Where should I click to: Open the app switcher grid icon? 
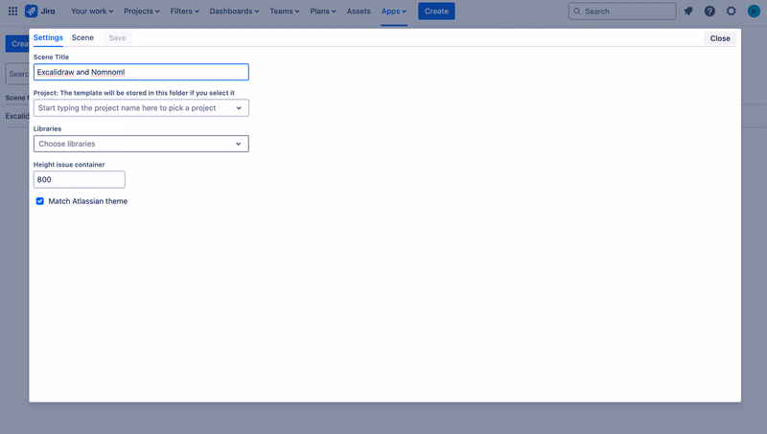(12, 11)
